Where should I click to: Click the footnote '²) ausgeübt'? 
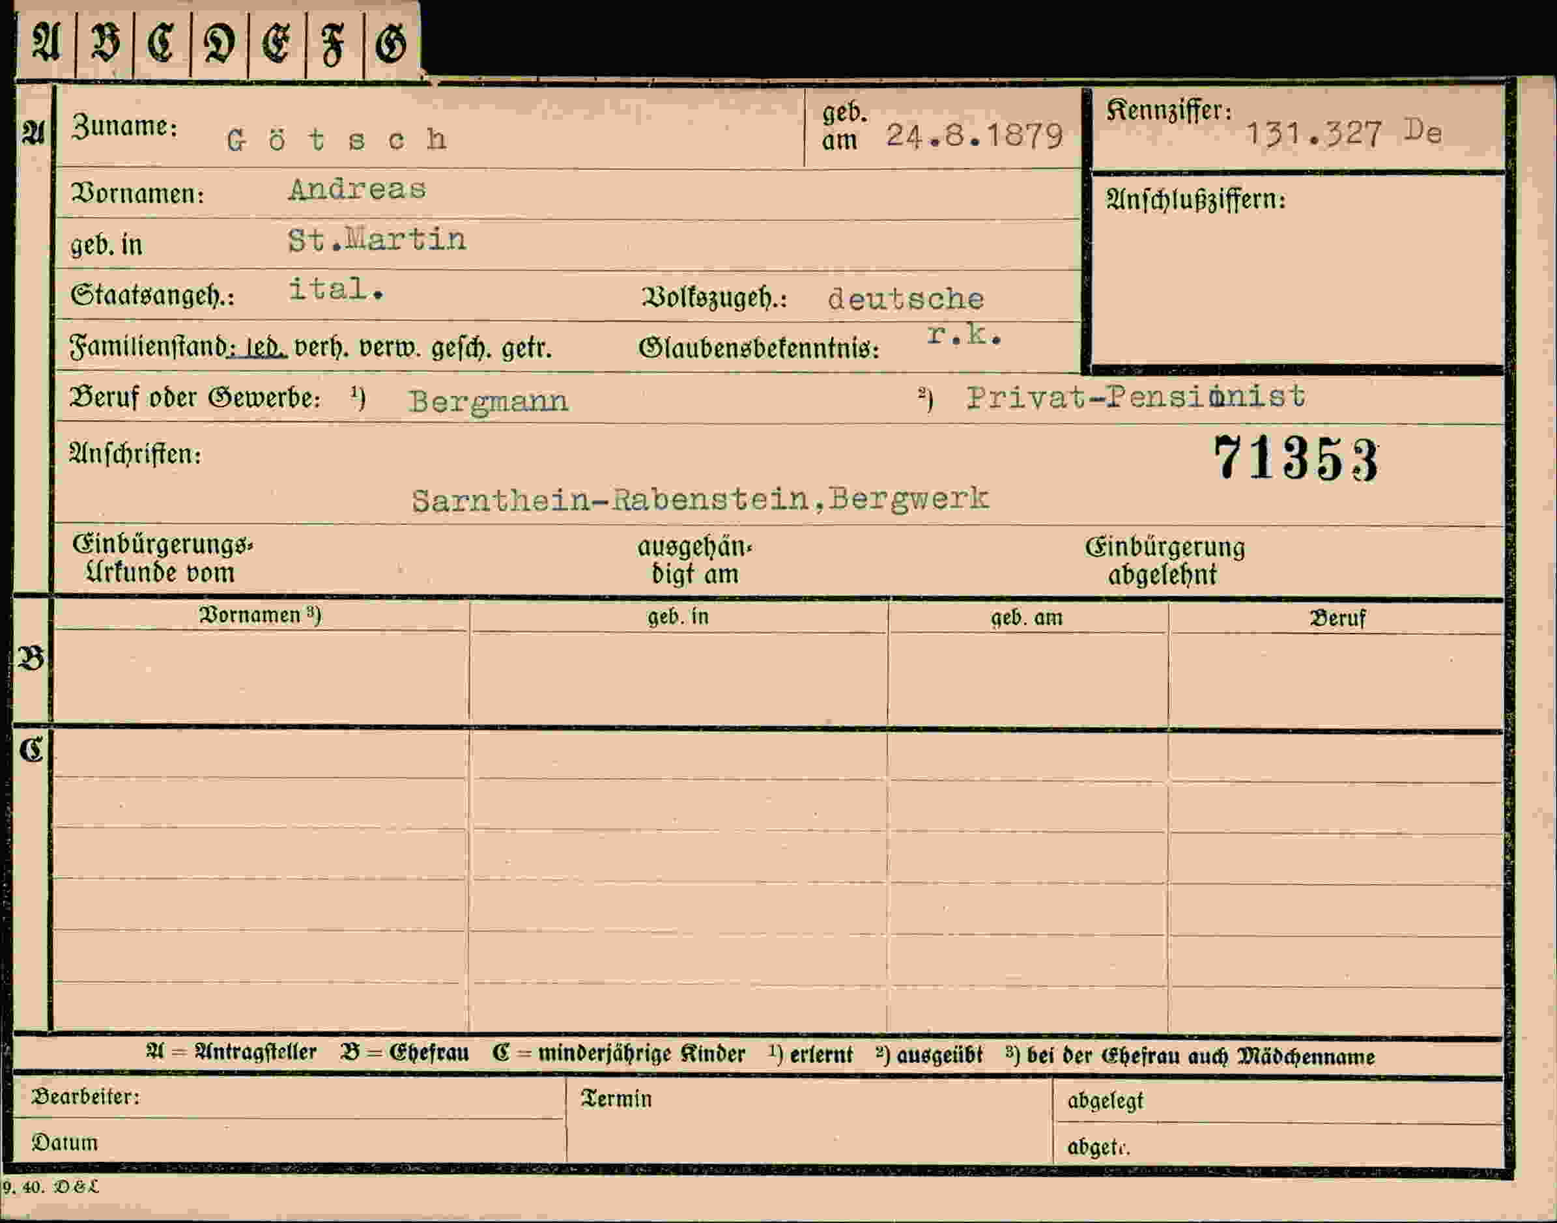(x=929, y=1056)
